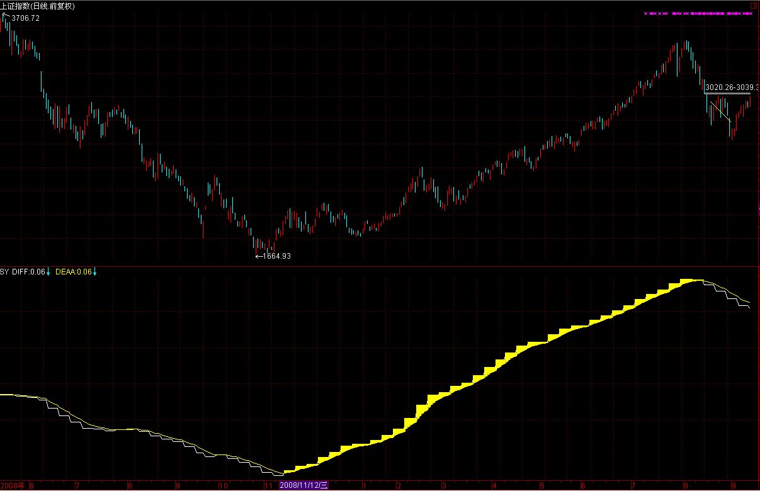760x491 pixels.
Task: Click the high price label 3706.72
Action: pos(26,18)
